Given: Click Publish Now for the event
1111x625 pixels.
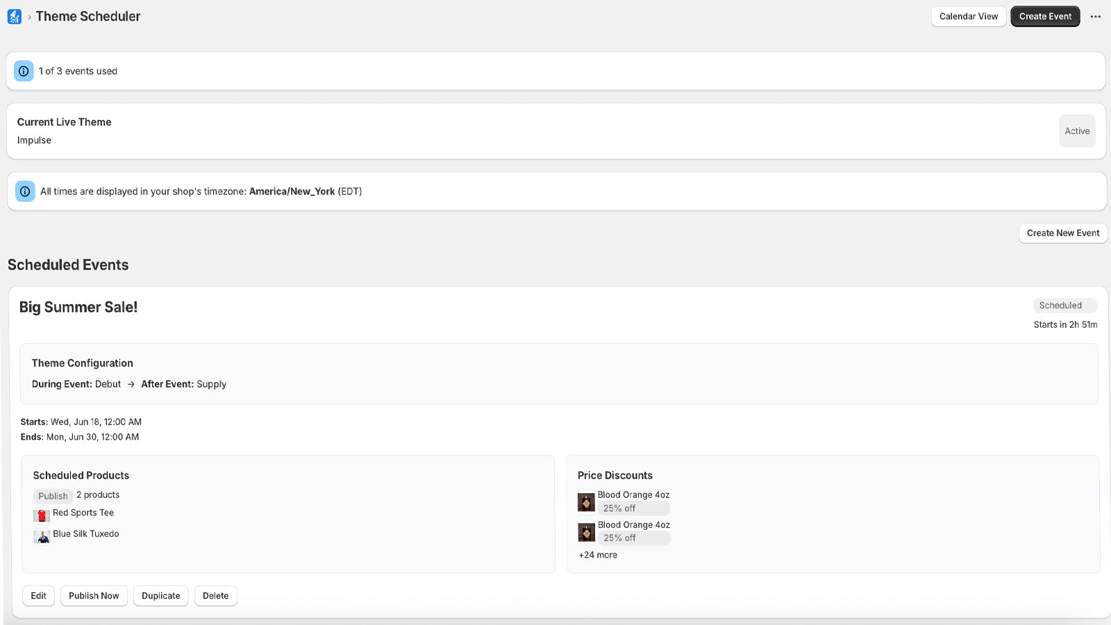Looking at the screenshot, I should [94, 596].
